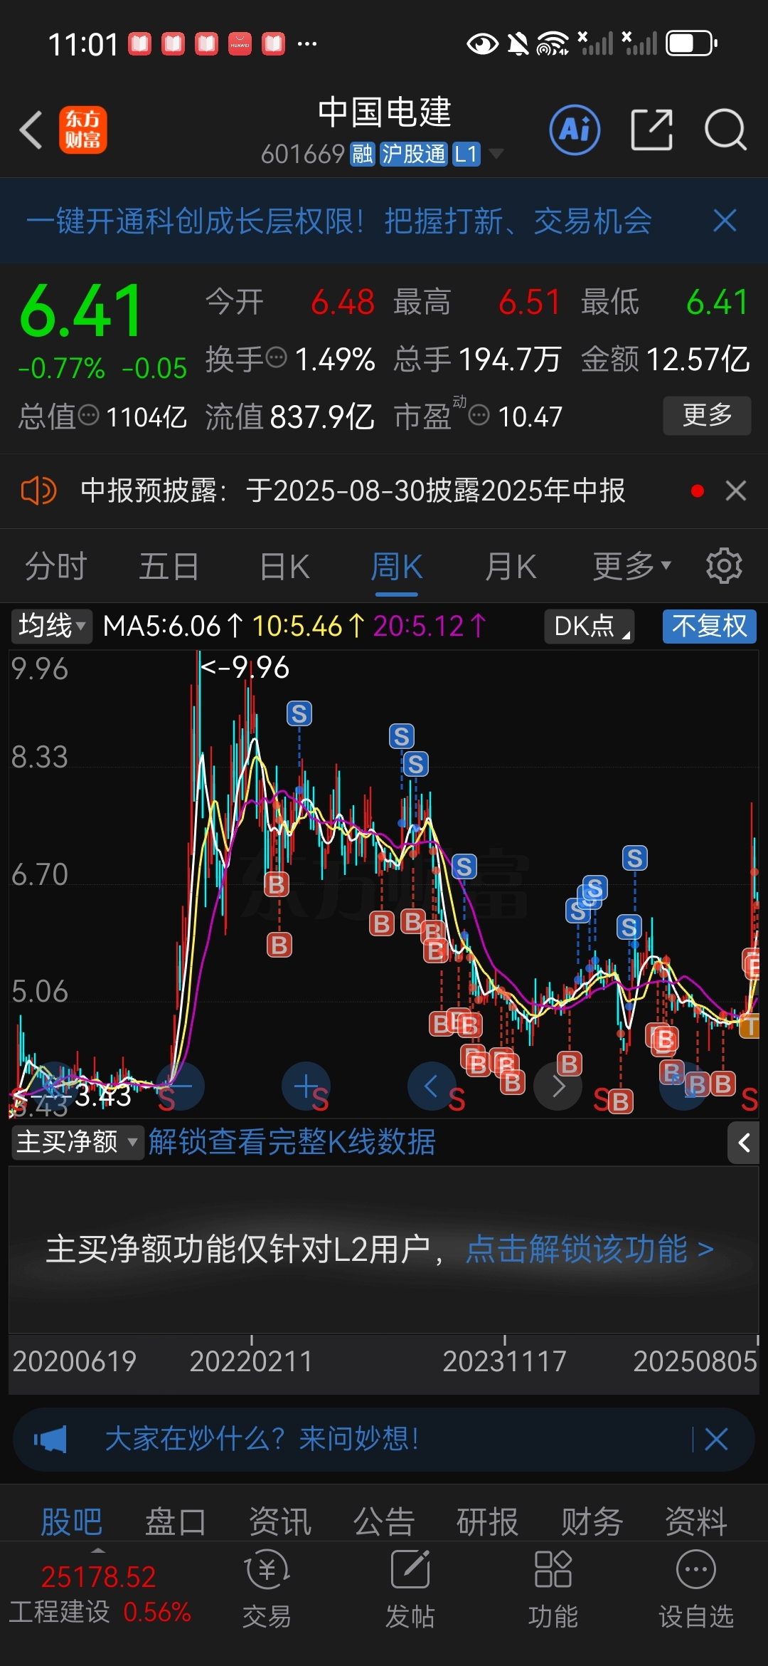Open the DK点 selector
Screen dimensions: 768x1666
pyautogui.click(x=590, y=627)
